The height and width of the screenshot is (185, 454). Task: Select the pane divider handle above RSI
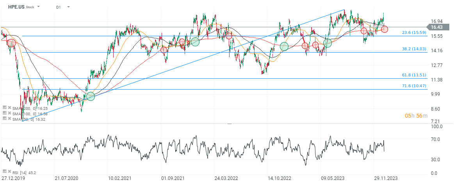pos(229,124)
